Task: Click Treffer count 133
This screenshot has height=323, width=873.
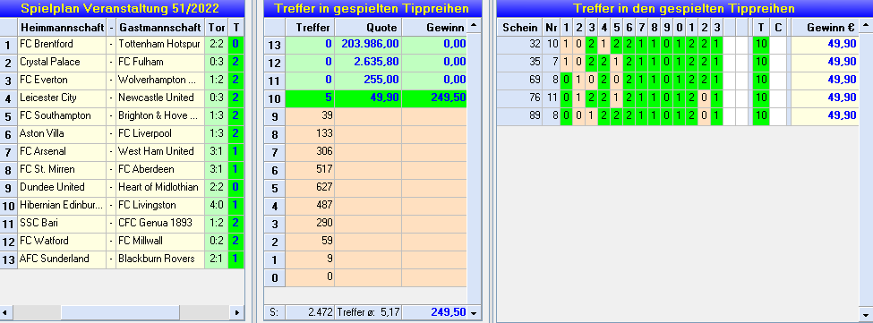Action: click(x=310, y=133)
